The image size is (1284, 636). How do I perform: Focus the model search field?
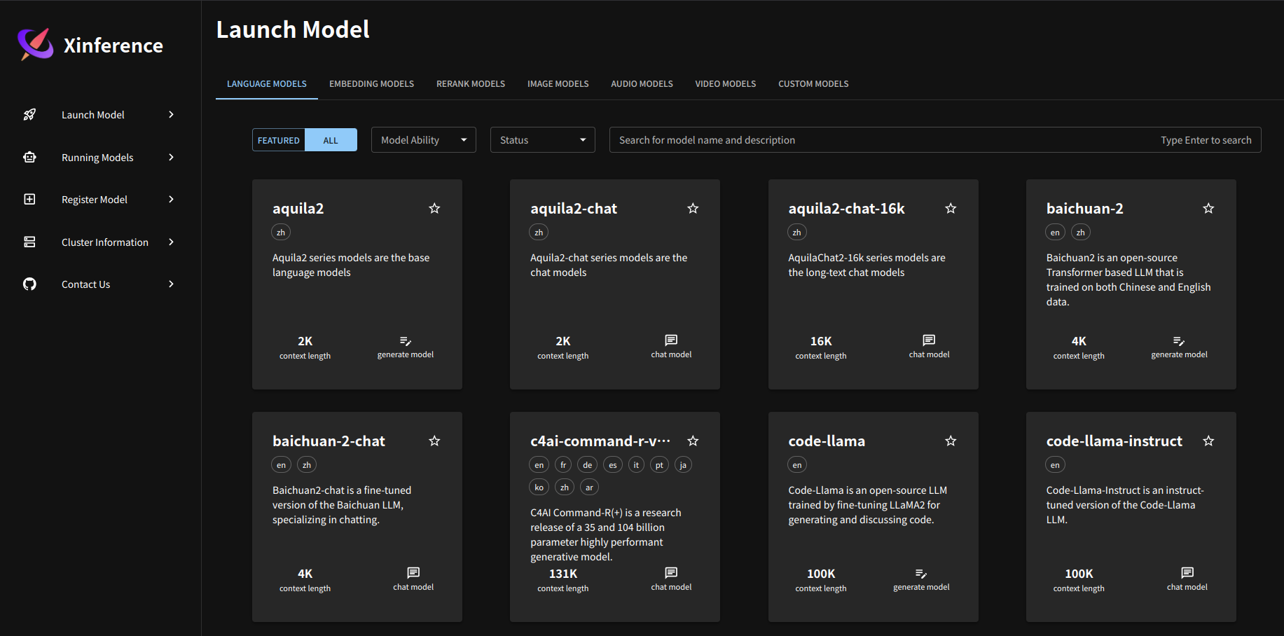point(935,140)
